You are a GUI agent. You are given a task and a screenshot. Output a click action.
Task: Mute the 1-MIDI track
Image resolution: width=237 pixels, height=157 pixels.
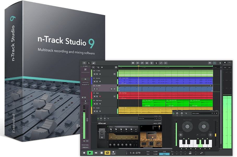click(x=94, y=74)
